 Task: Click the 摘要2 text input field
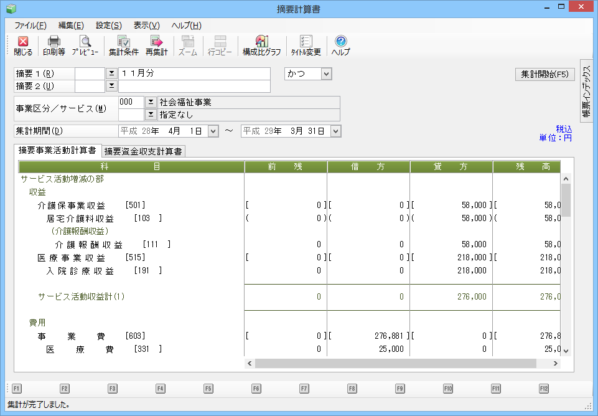pyautogui.click(x=194, y=86)
